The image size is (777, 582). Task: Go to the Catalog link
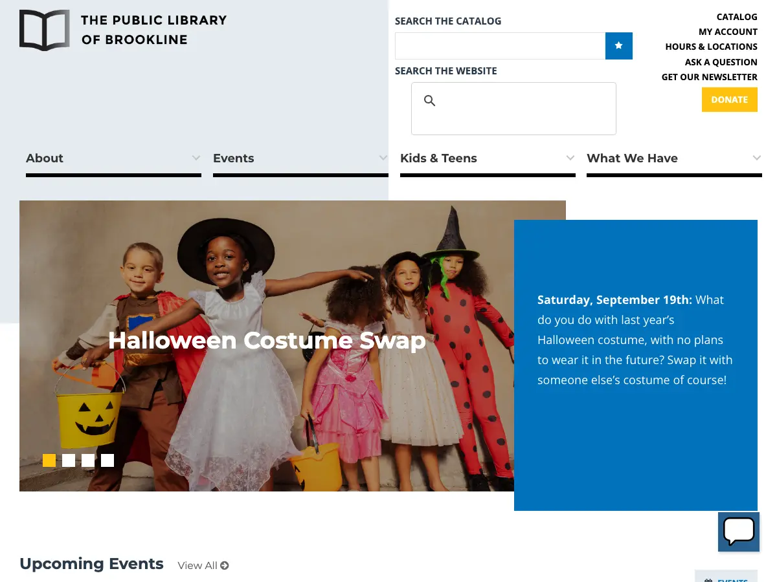coord(737,17)
